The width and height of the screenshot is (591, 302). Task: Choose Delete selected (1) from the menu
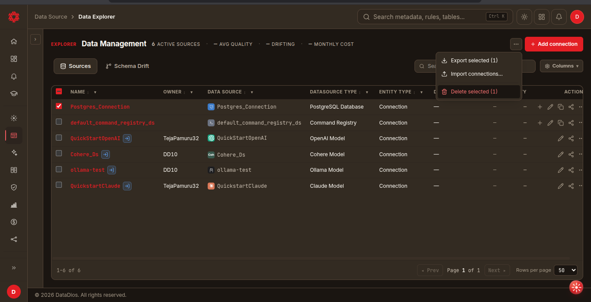pos(479,92)
